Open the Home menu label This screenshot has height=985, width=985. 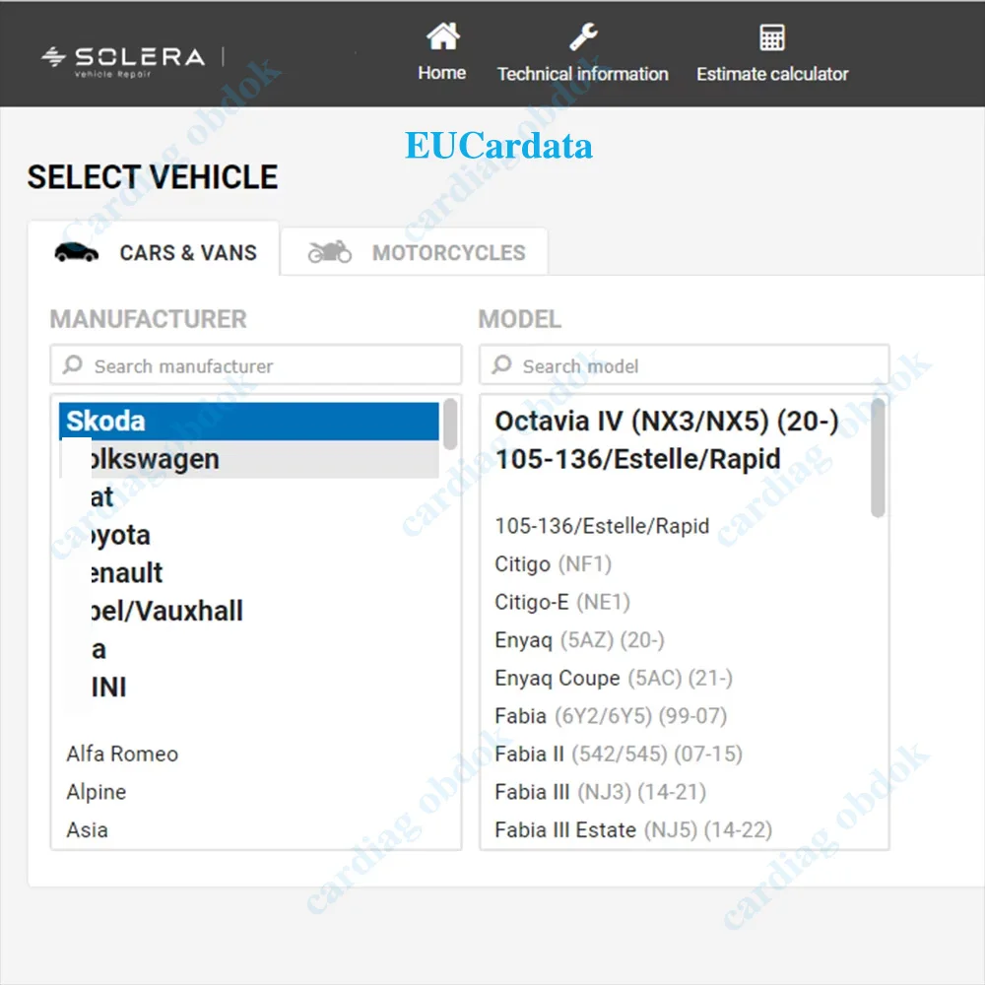[442, 73]
